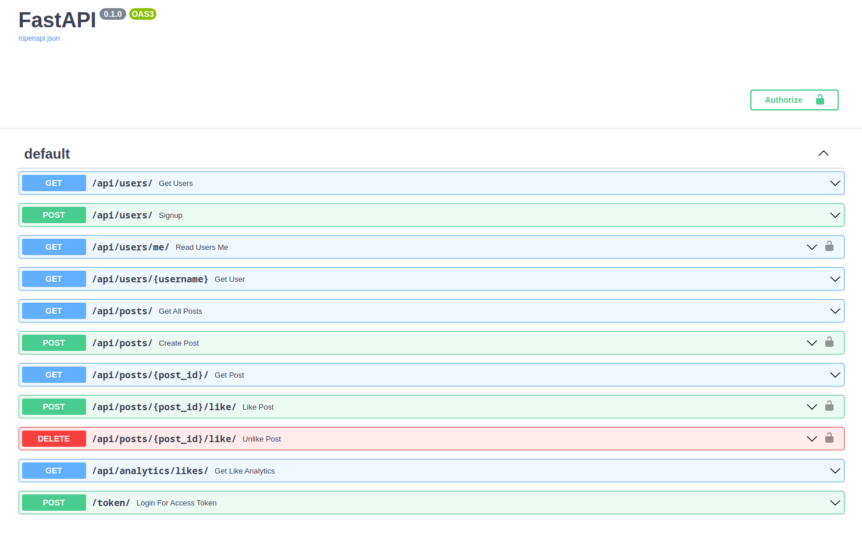This screenshot has height=538, width=862.
Task: Click the 'Get Post' summary text
Action: [229, 375]
